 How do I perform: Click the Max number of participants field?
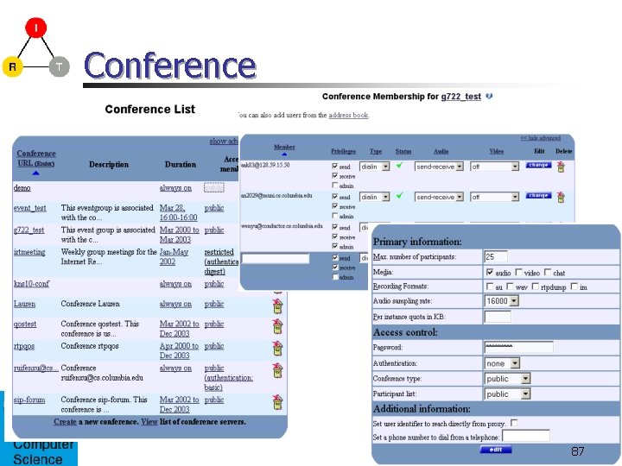(x=496, y=257)
